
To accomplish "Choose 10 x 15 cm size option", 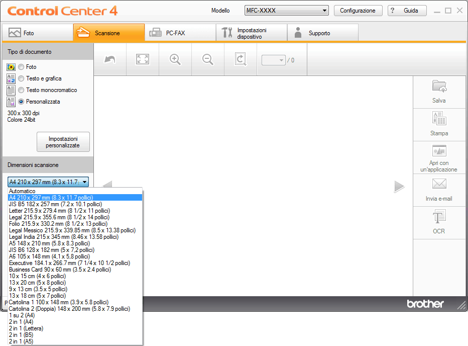I will click(75, 276).
